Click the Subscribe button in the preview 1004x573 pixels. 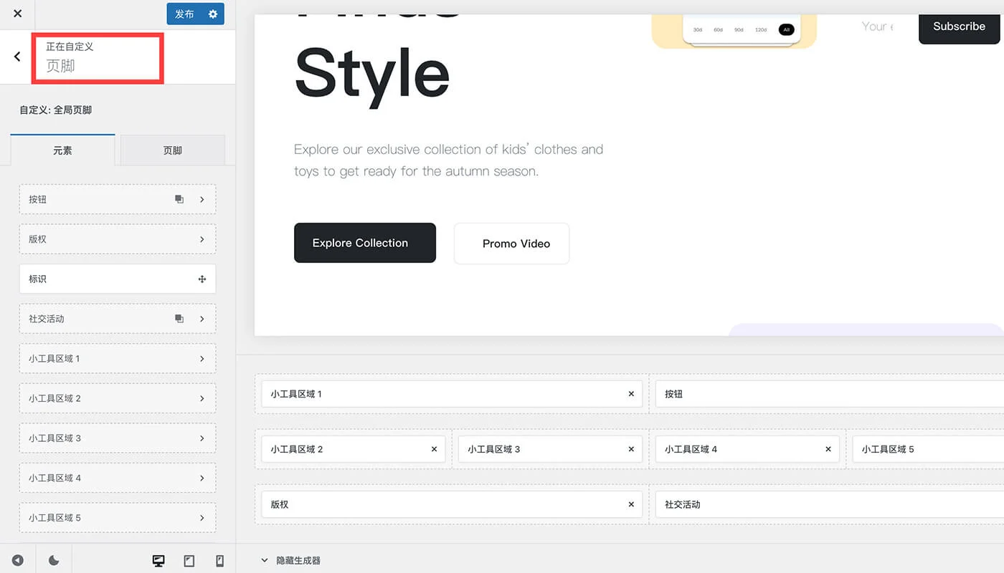(x=959, y=26)
